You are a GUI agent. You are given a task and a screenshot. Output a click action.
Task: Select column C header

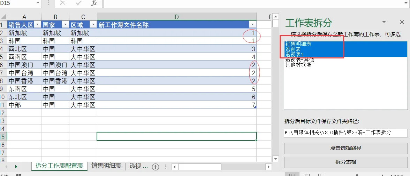coord(83,17)
